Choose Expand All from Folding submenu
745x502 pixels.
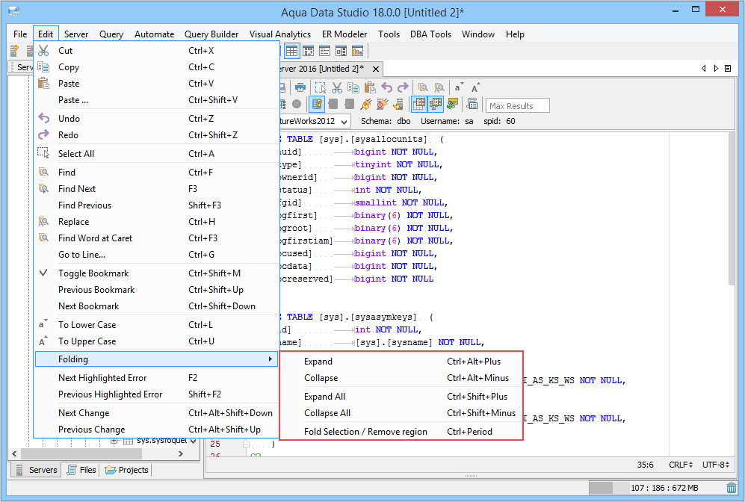pos(401,397)
